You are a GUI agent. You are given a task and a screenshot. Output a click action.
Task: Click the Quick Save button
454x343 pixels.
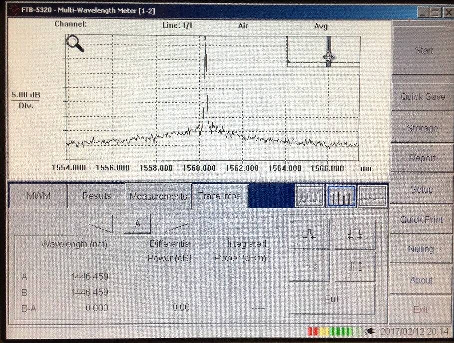pyautogui.click(x=422, y=97)
